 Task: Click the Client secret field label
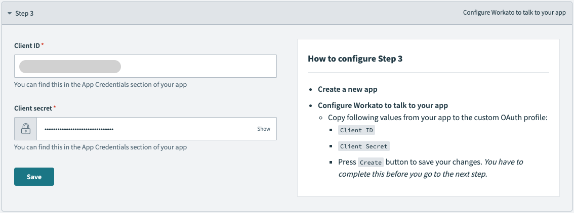33,109
